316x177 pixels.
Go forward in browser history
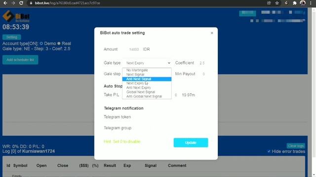13,3
